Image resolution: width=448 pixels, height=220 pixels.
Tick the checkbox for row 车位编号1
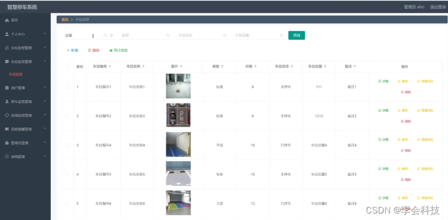[x=68, y=87]
